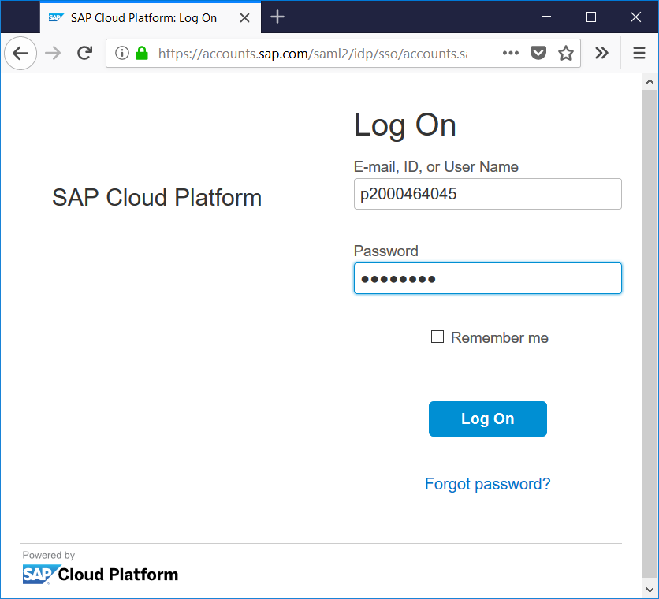Open the Firefox hamburger menu

click(639, 54)
